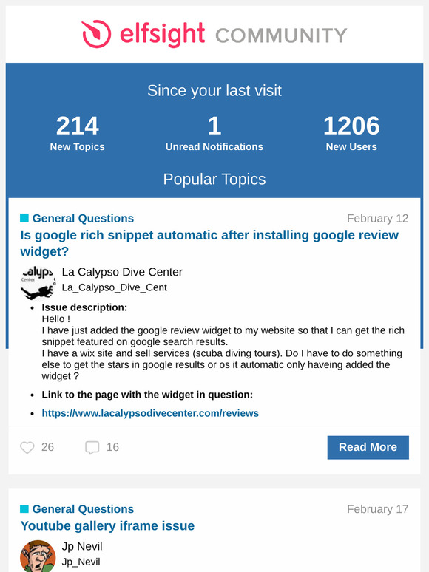Open Jp Nevil's cartoon avatar
The width and height of the screenshot is (429, 572).
click(38, 556)
